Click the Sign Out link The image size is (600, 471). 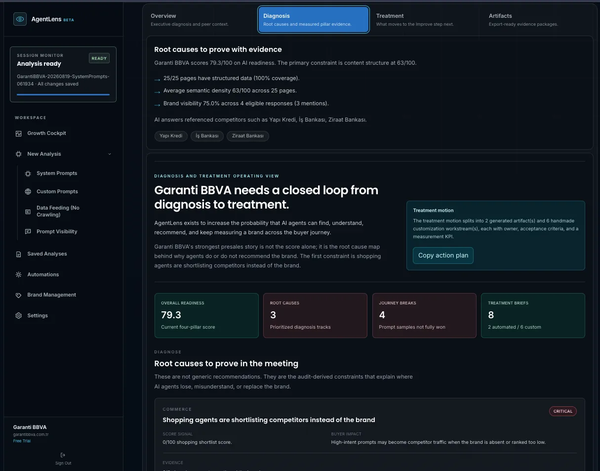63,463
